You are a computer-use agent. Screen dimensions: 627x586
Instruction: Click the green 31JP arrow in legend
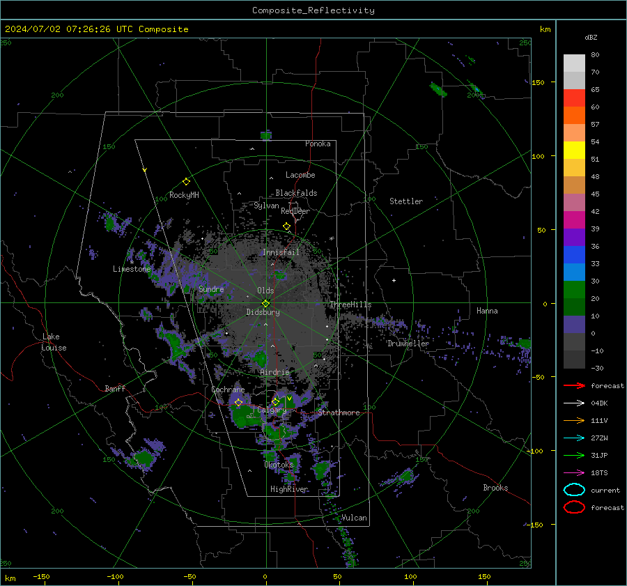[574, 455]
